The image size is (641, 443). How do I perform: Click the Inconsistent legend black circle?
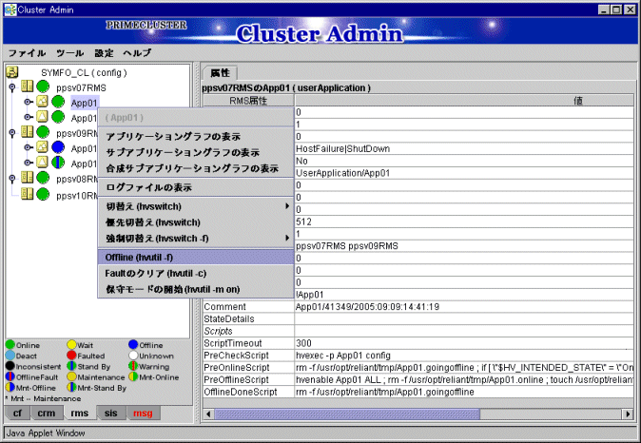[x=10, y=366]
